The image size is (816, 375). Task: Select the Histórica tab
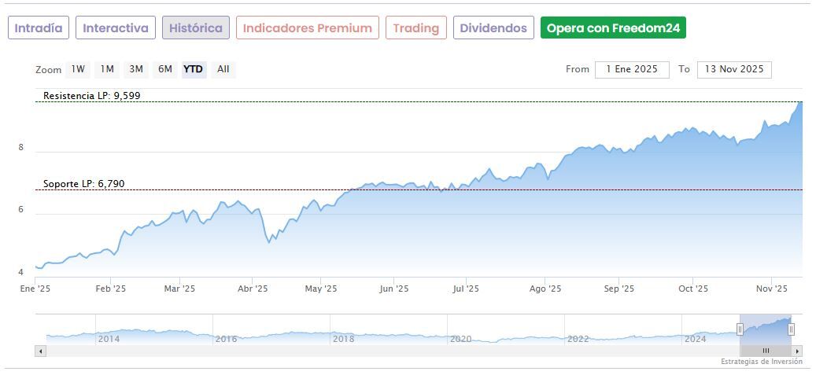[196, 28]
